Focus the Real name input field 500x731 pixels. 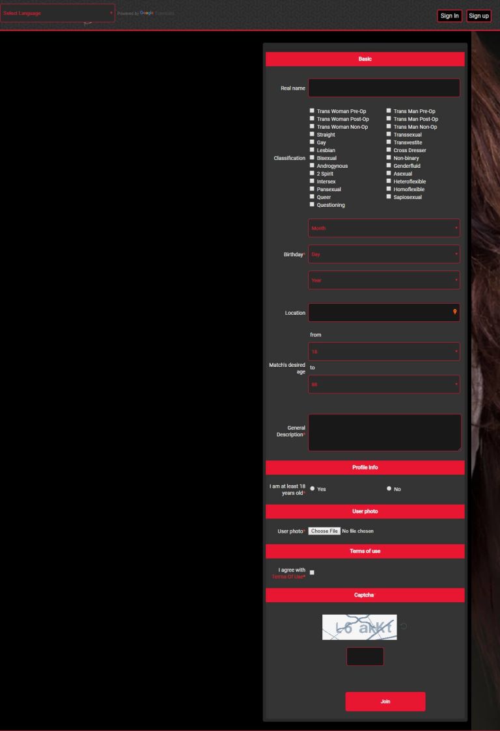(383, 88)
